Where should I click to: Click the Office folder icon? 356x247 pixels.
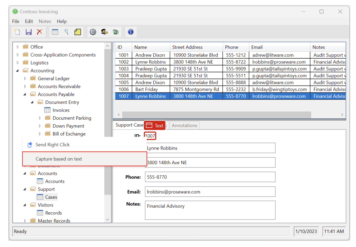click(25, 47)
